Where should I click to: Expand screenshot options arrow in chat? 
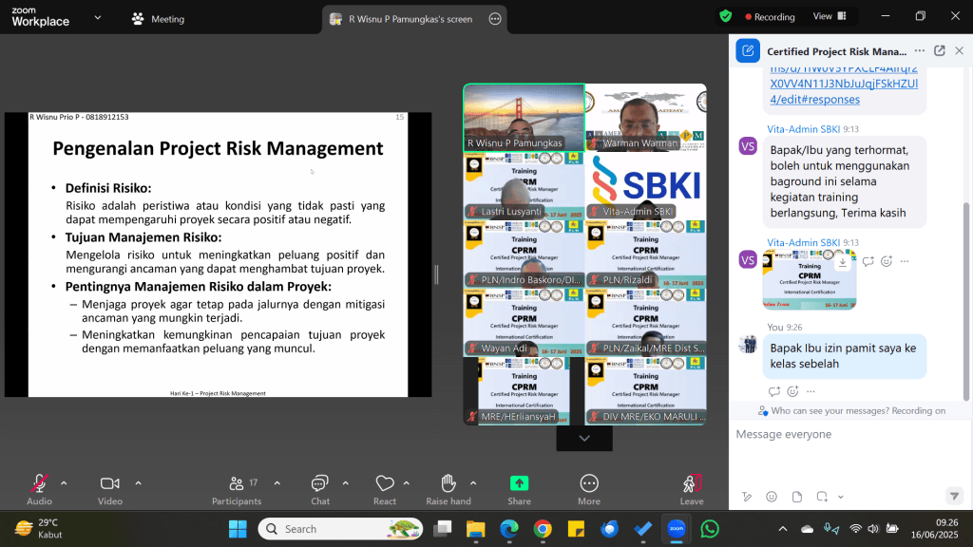(x=841, y=497)
